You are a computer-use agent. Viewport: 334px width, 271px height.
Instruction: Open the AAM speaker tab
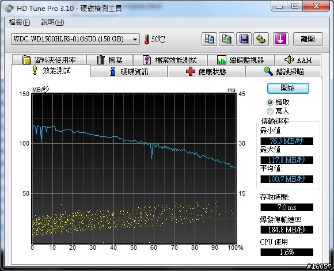[298, 60]
